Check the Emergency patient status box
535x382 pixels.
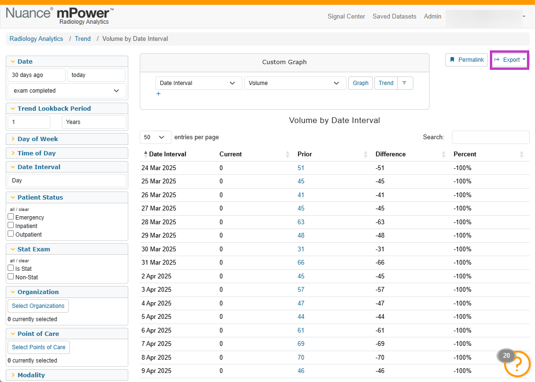(11, 217)
